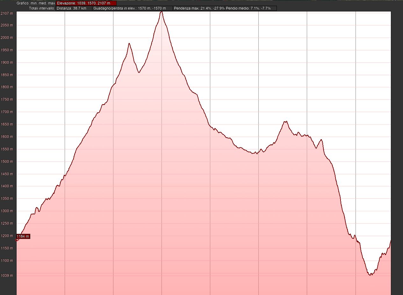Click the 1900 m axis label
Image resolution: width=403 pixels, height=295 pixels.
pos(6,62)
